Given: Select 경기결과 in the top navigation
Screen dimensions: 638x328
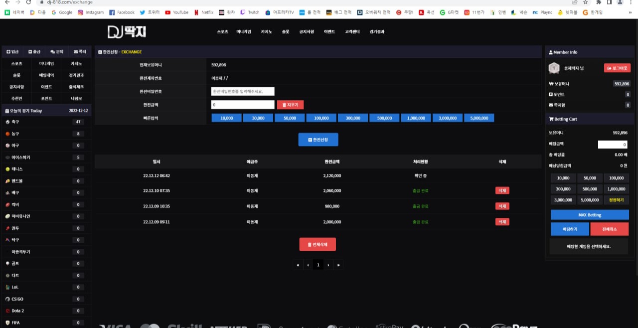Looking at the screenshot, I should (x=377, y=32).
